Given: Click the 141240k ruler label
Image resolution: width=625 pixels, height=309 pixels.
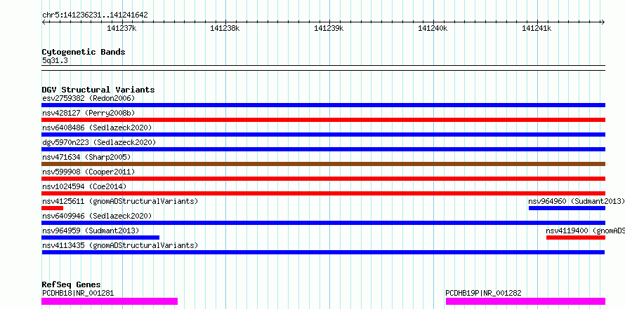Looking at the screenshot, I should point(433,28).
